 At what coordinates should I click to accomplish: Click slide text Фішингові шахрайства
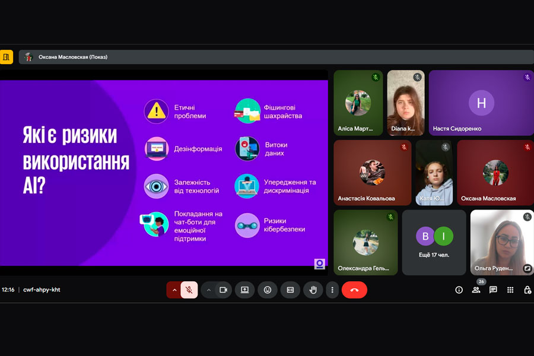point(282,112)
